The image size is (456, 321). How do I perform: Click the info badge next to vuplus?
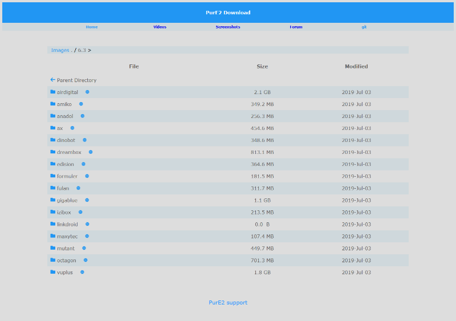(82, 272)
